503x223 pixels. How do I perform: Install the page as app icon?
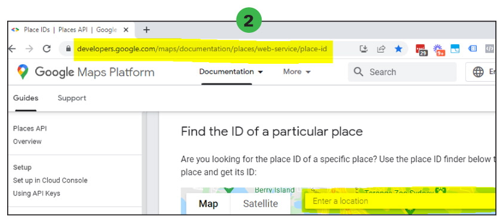click(x=363, y=49)
